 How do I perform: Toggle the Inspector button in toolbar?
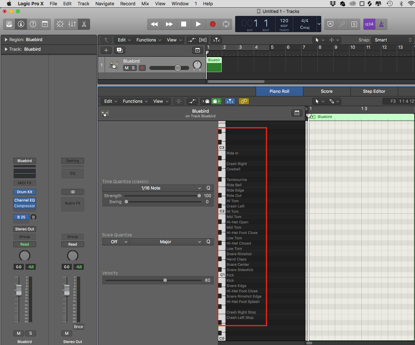click(21, 24)
